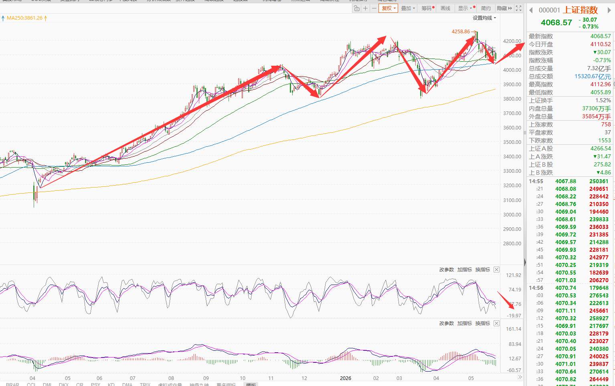615x386 pixels.
Task: Click the 上涨家数 row
Action: point(570,124)
